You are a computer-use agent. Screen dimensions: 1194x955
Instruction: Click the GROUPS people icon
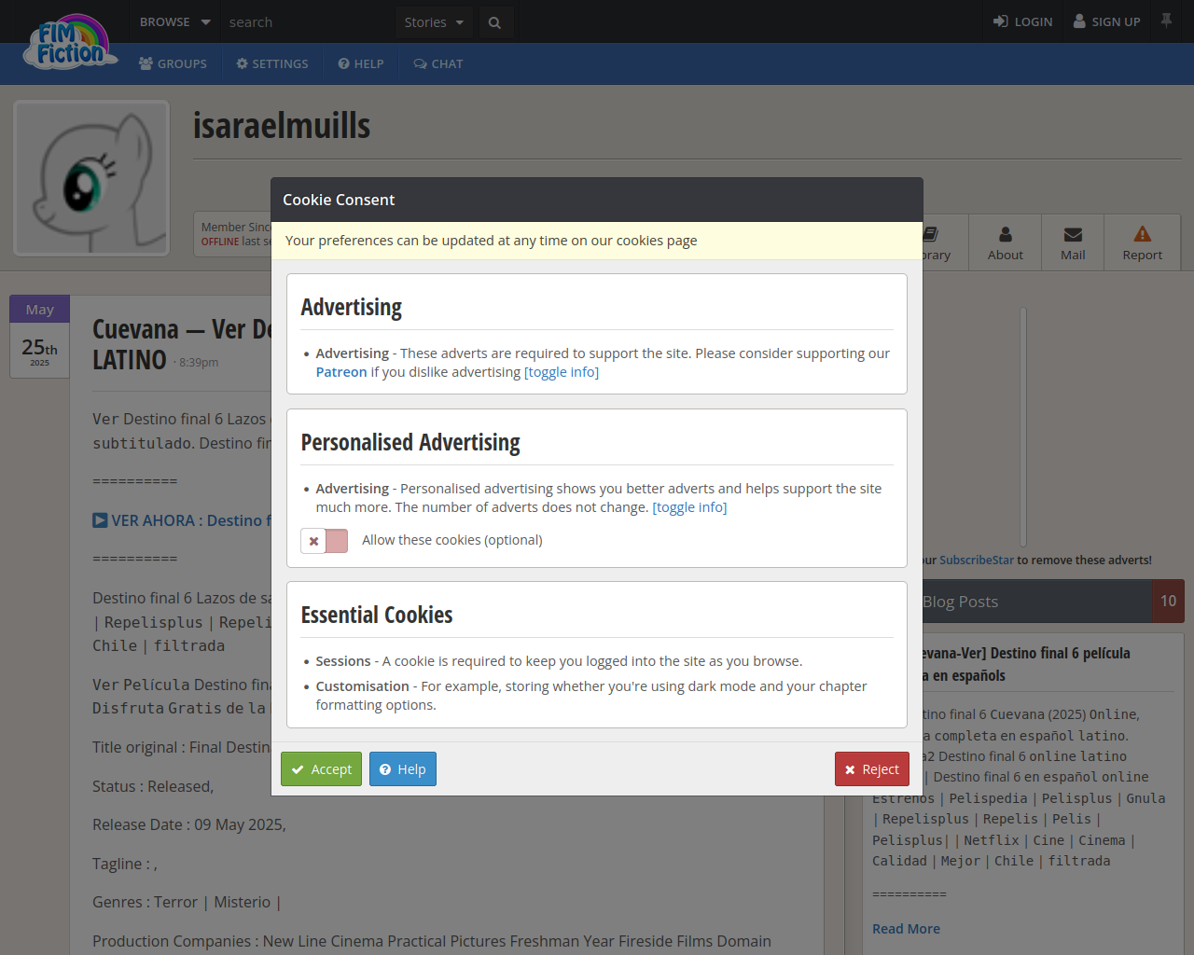(146, 63)
